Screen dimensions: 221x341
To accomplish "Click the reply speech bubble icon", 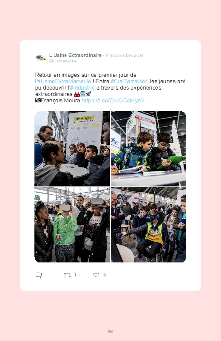I will (39, 275).
